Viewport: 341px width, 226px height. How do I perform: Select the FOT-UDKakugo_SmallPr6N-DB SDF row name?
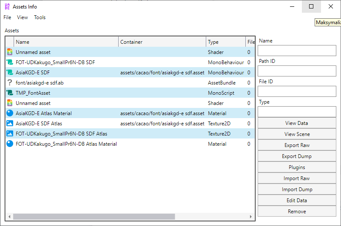click(55, 62)
